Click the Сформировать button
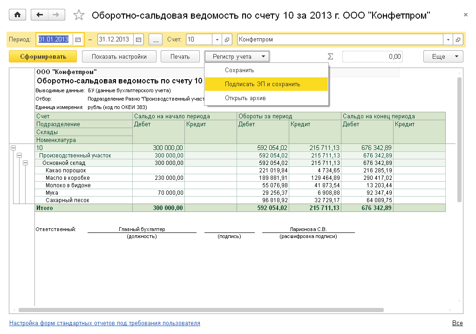Screen dimensions: 476x334 (43, 56)
